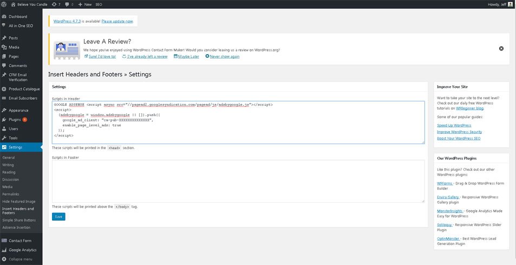516x265 pixels.
Task: Click the WordPress 4.7.3 link
Action: tap(67, 21)
